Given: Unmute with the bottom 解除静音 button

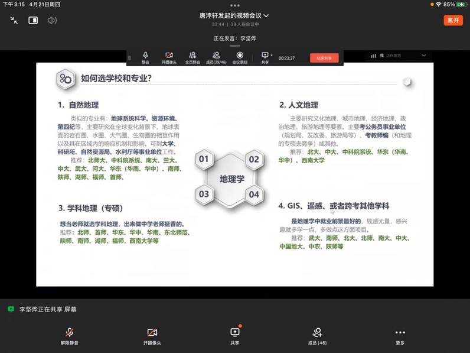Looking at the screenshot, I should (x=70, y=335).
